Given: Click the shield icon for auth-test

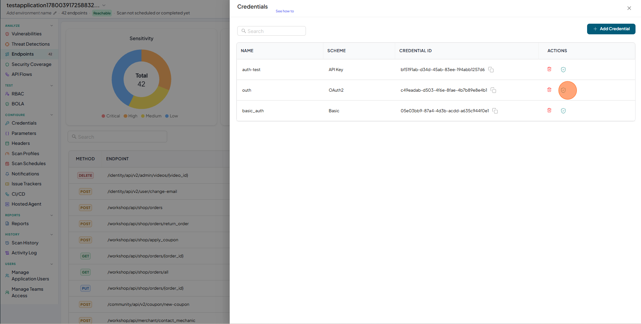Looking at the screenshot, I should [563, 70].
